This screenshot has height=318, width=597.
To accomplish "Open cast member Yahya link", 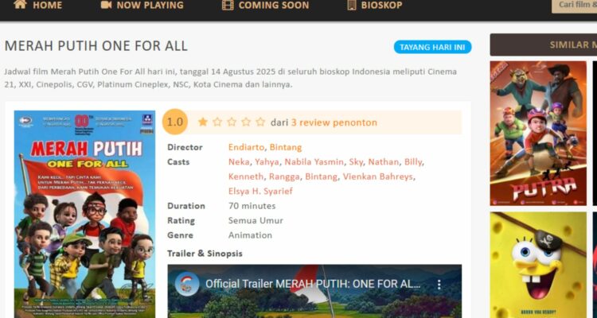I will 267,162.
